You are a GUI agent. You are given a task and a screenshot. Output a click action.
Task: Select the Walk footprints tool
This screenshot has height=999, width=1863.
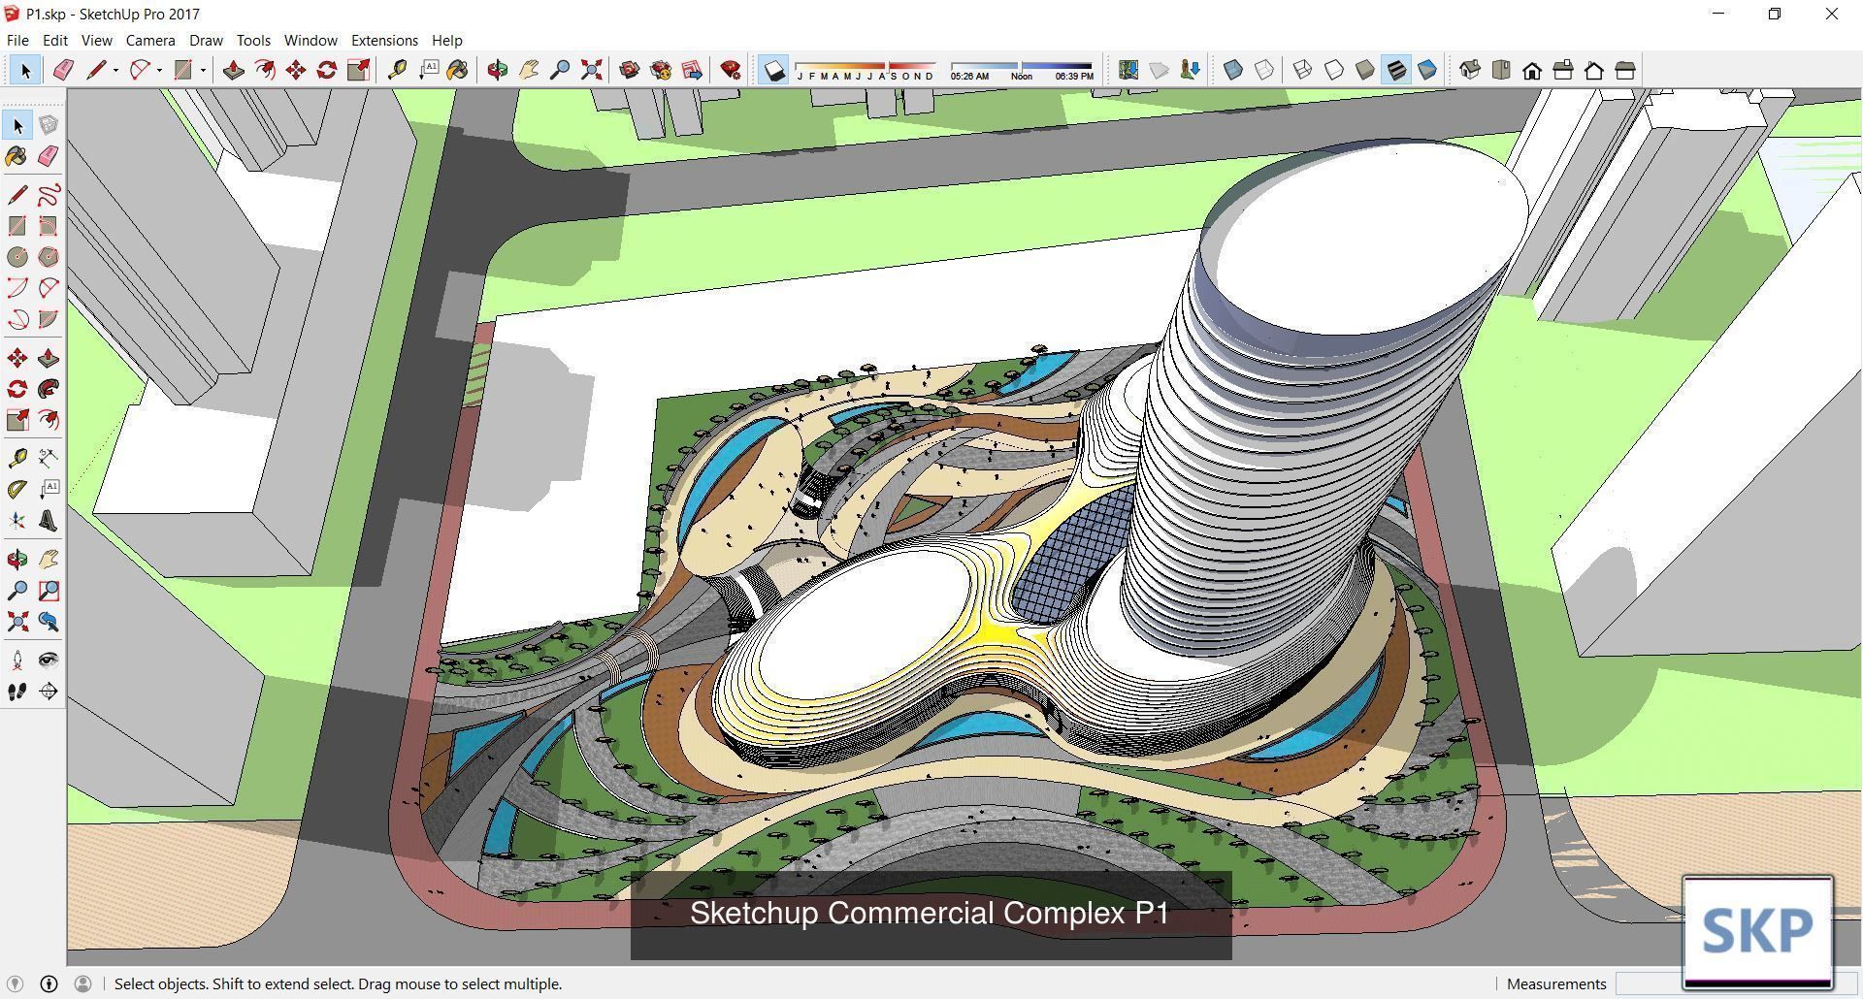click(x=17, y=692)
